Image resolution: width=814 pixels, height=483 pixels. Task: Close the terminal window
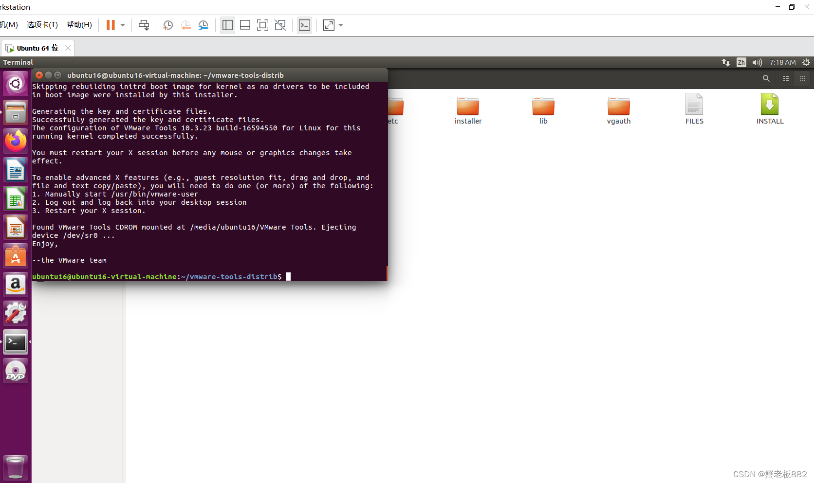click(39, 75)
